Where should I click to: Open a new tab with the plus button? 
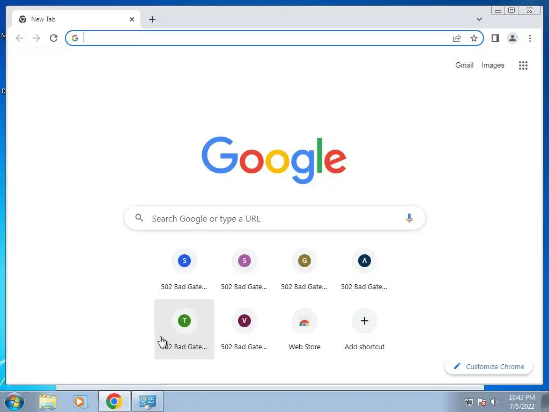(152, 19)
